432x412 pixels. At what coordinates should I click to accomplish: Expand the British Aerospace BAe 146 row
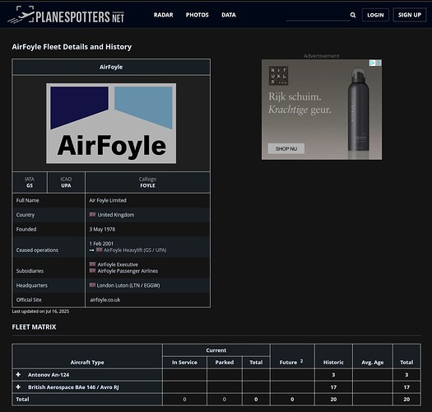click(x=18, y=387)
